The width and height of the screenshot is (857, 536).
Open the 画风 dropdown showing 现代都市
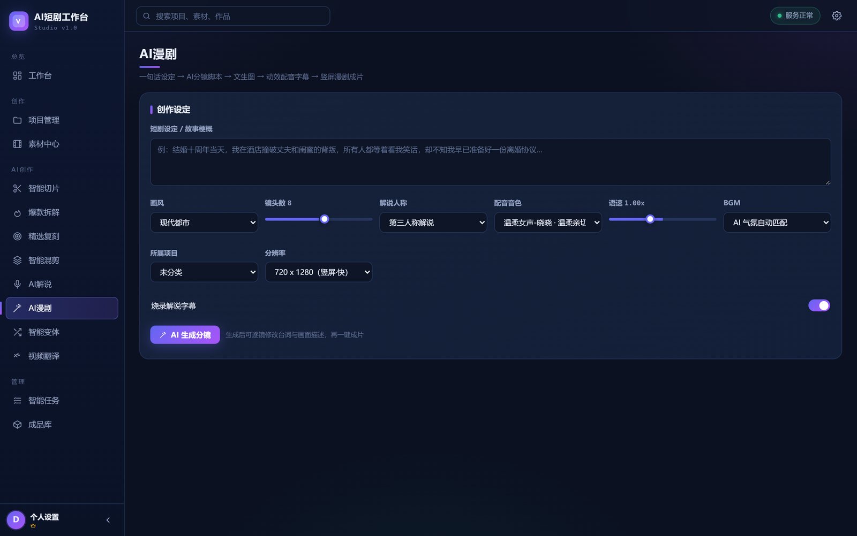pos(204,223)
